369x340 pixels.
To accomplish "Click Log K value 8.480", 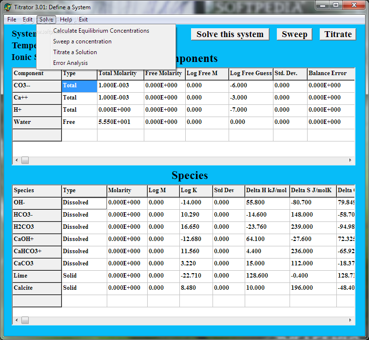I will (x=196, y=289).
